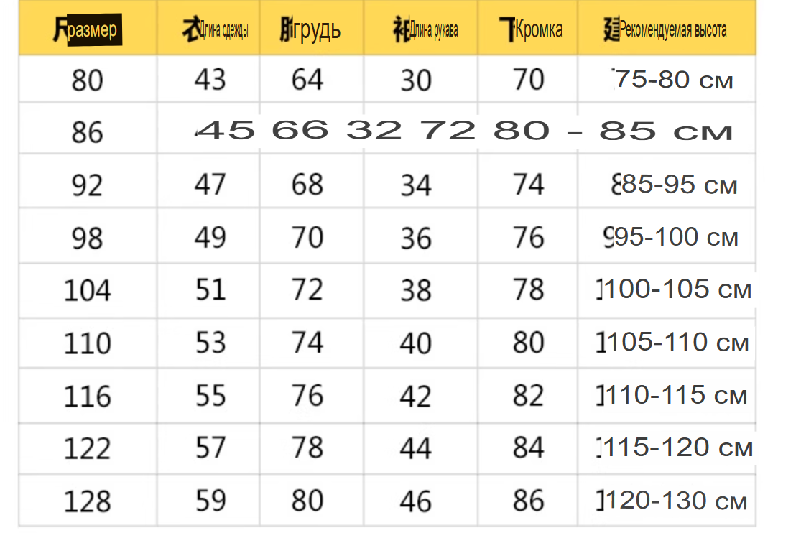Select size 110 cell

click(x=88, y=343)
